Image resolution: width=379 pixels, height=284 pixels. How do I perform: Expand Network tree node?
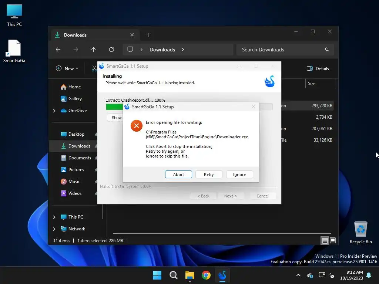click(54, 229)
